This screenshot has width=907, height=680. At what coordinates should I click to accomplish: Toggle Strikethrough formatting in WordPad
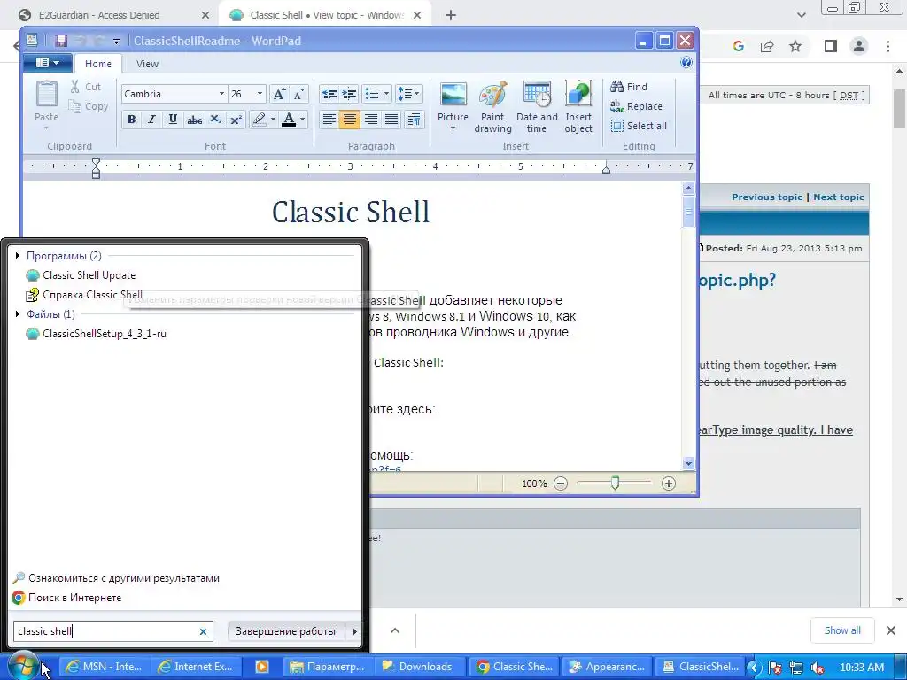(x=194, y=120)
